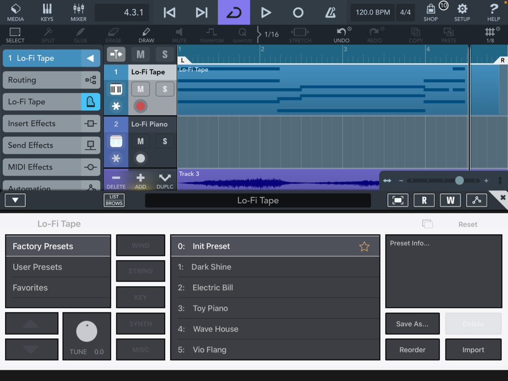Viewport: 508px width, 381px height.
Task: Expand the Lo-Fi Tape instrument section
Action: 51,102
